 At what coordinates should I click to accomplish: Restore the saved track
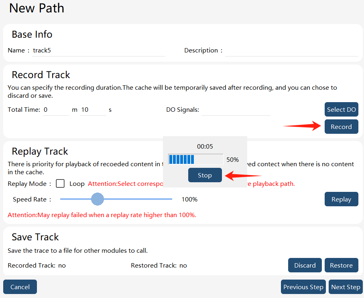341,265
